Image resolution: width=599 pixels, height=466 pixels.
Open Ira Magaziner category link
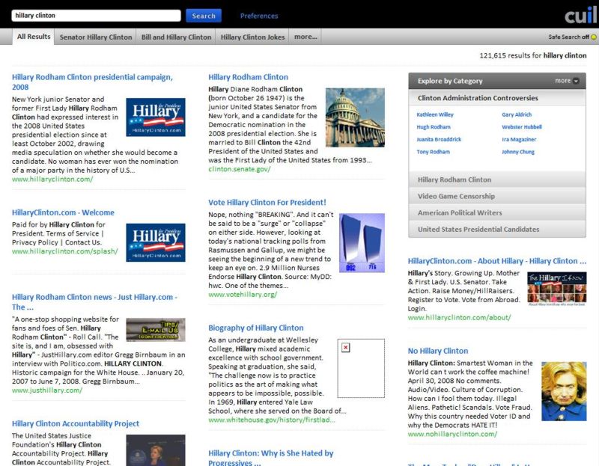tap(519, 139)
